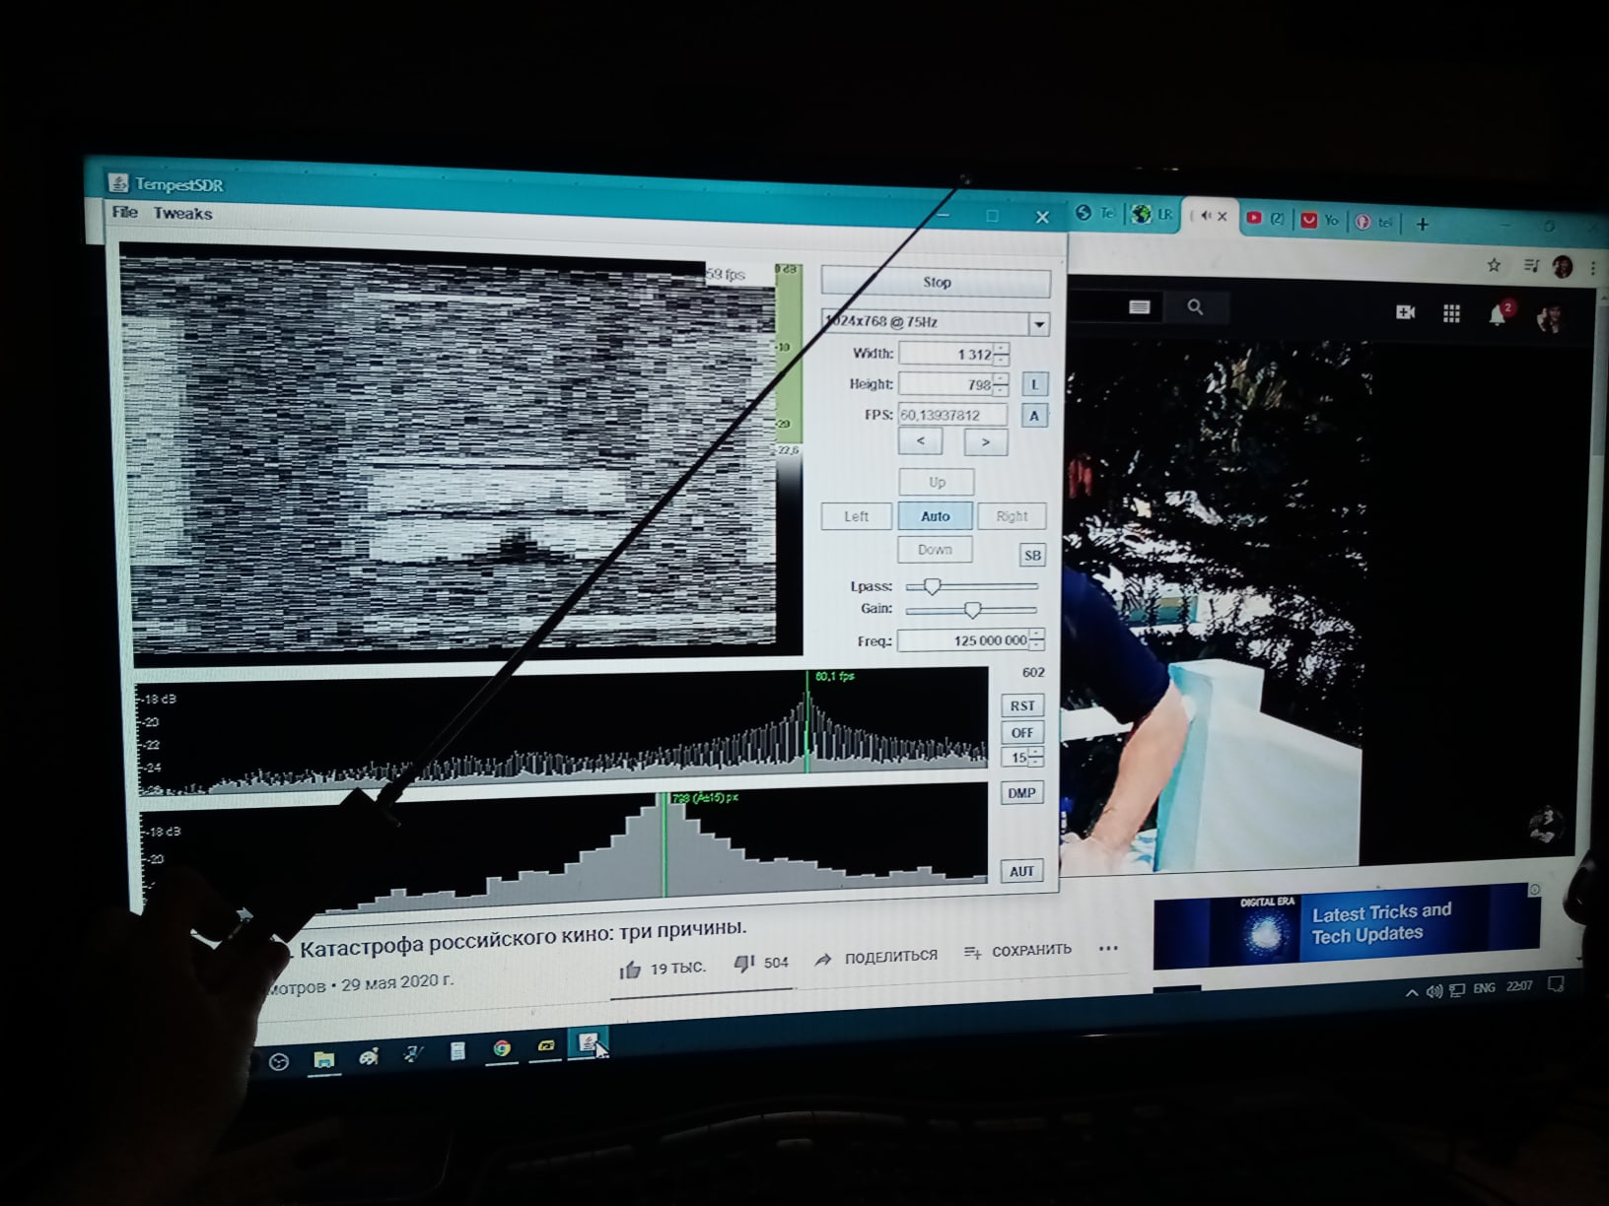Expand the 1024x768 @ 75Hz resolution dropdown
The height and width of the screenshot is (1206, 1609).
click(1038, 324)
